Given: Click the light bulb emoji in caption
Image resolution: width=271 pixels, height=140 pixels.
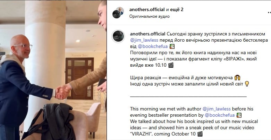Looking at the screenshot, I should (x=247, y=84).
